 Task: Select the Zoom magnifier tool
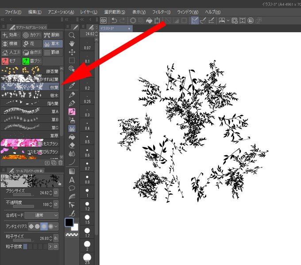point(72,35)
